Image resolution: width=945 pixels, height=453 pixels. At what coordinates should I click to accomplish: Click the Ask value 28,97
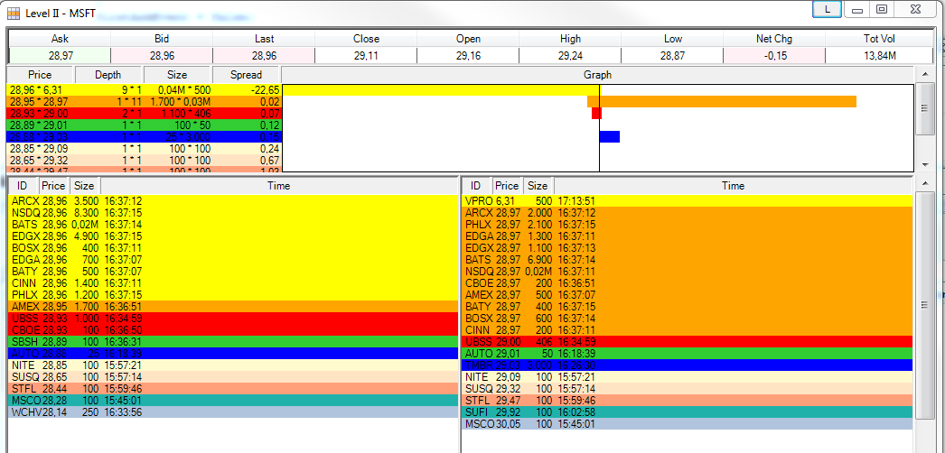coord(60,56)
